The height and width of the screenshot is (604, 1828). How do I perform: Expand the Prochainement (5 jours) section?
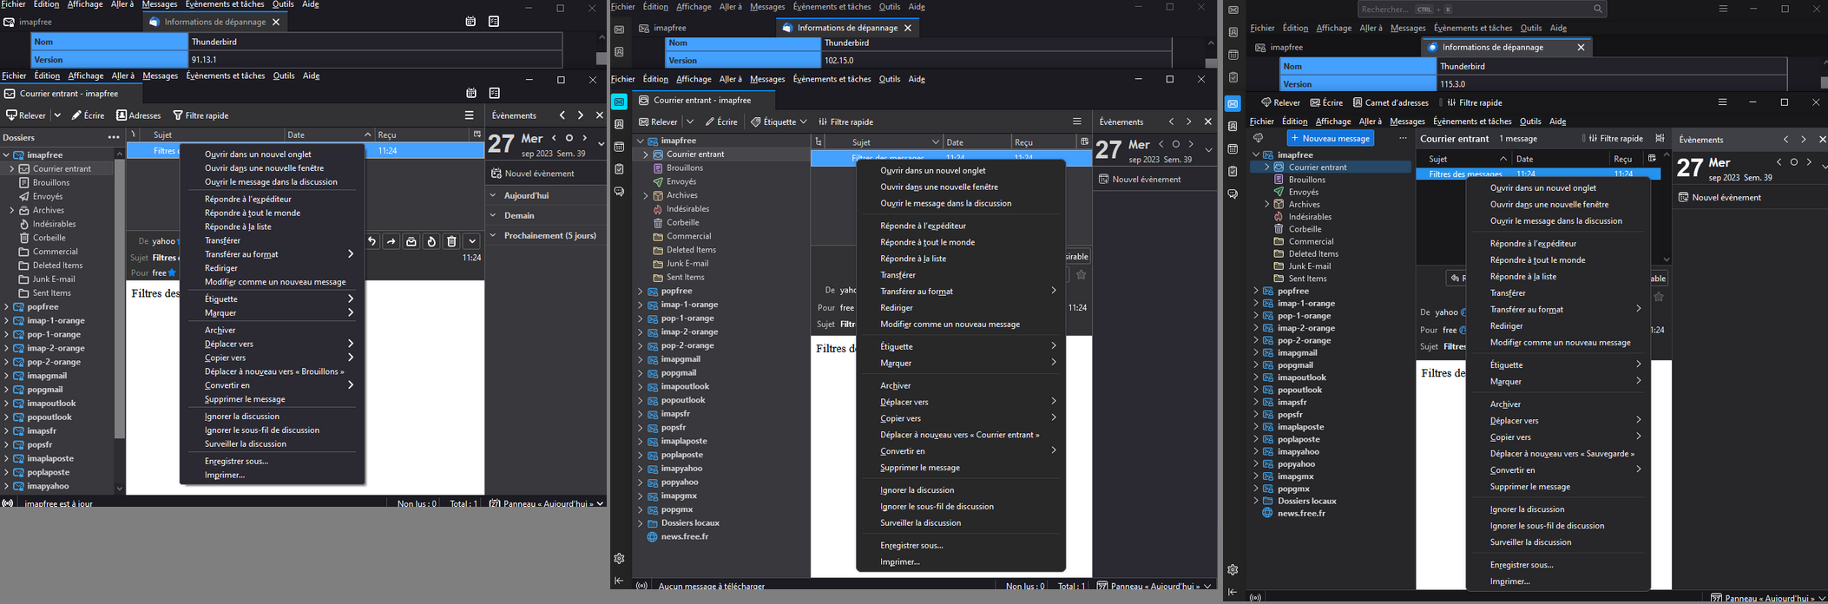(x=494, y=236)
